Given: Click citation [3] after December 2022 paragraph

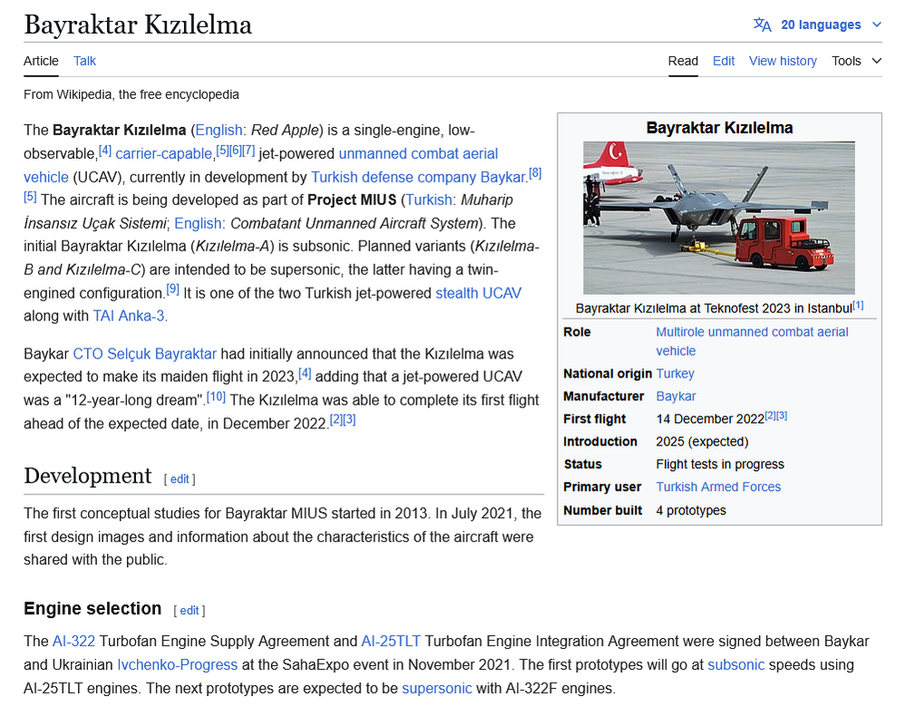Looking at the screenshot, I should (349, 420).
